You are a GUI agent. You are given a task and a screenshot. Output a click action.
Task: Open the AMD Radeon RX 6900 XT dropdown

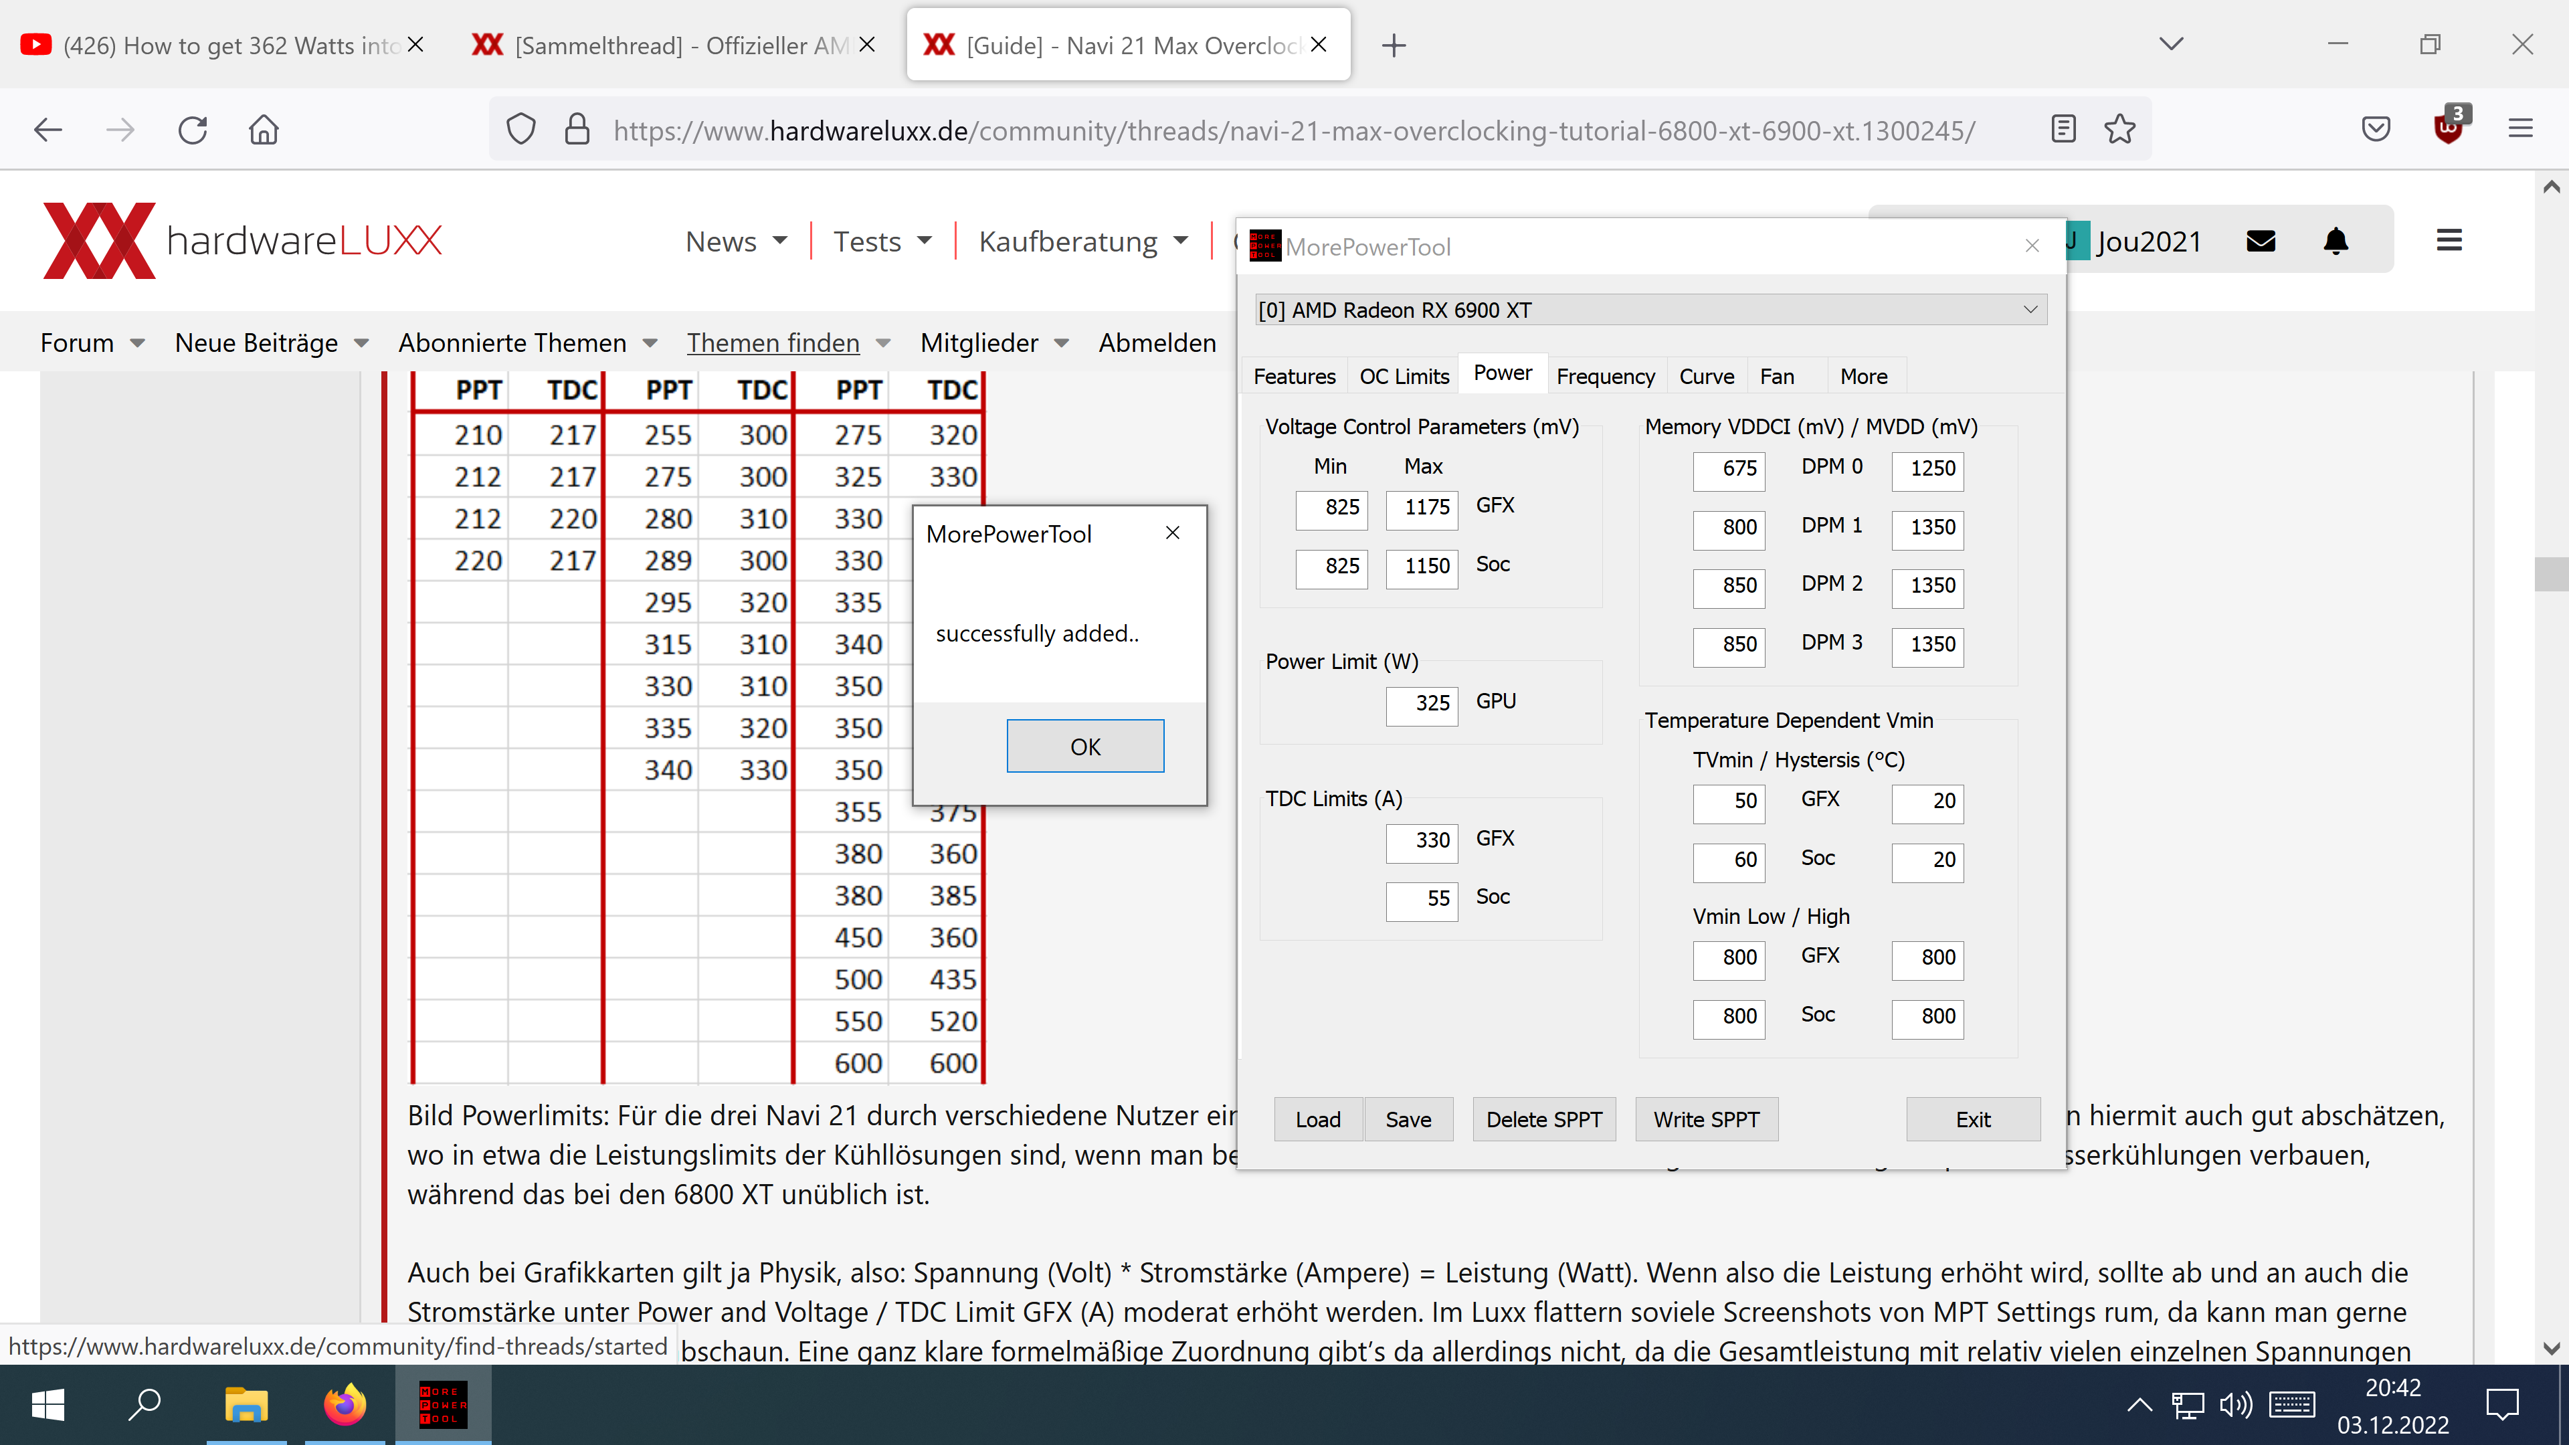click(2030, 309)
